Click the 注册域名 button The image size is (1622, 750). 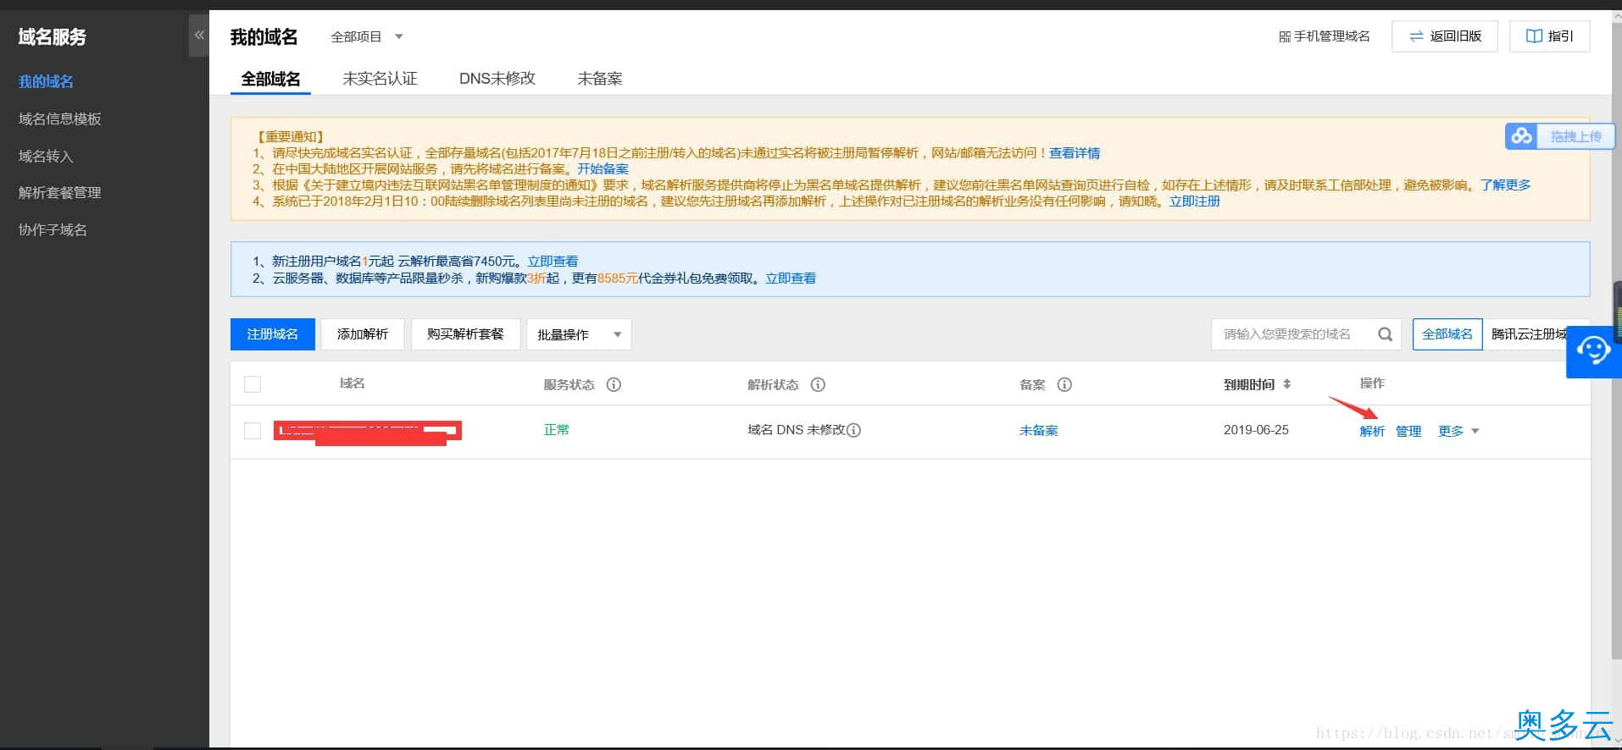[273, 334]
